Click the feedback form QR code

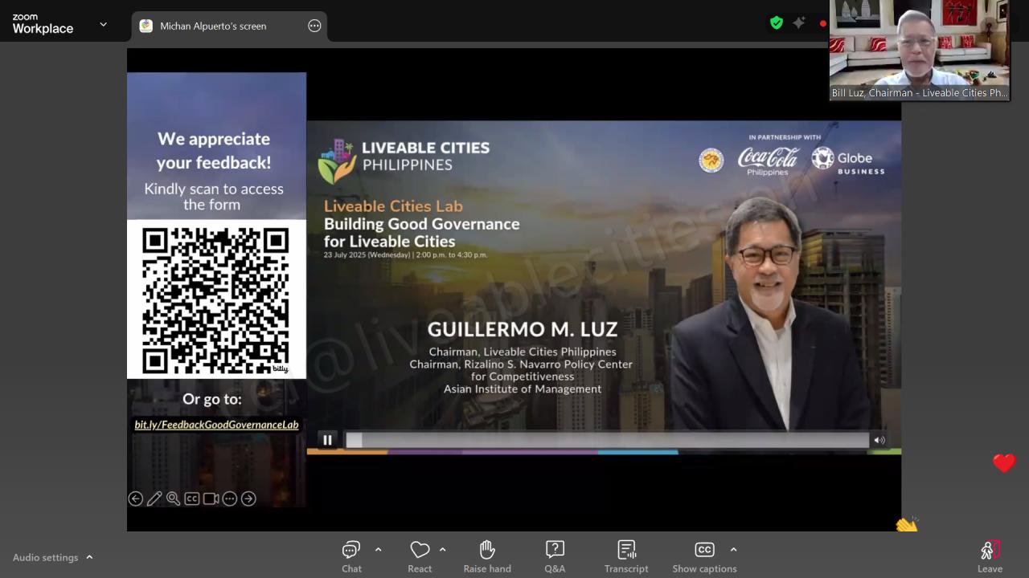[x=216, y=301]
